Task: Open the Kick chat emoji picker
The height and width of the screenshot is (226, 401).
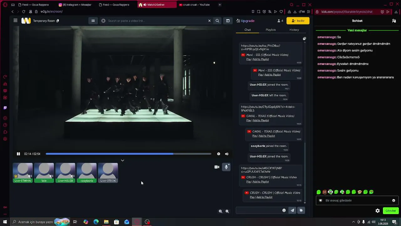Action: 394,201
